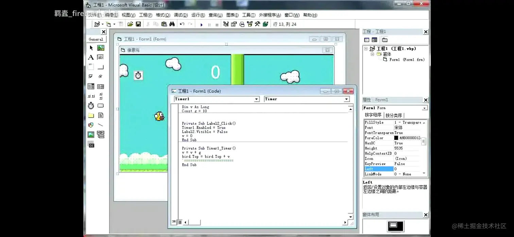514x237 pixels.
Task: Open the Toolbox toolbar icon
Action: tap(258, 24)
